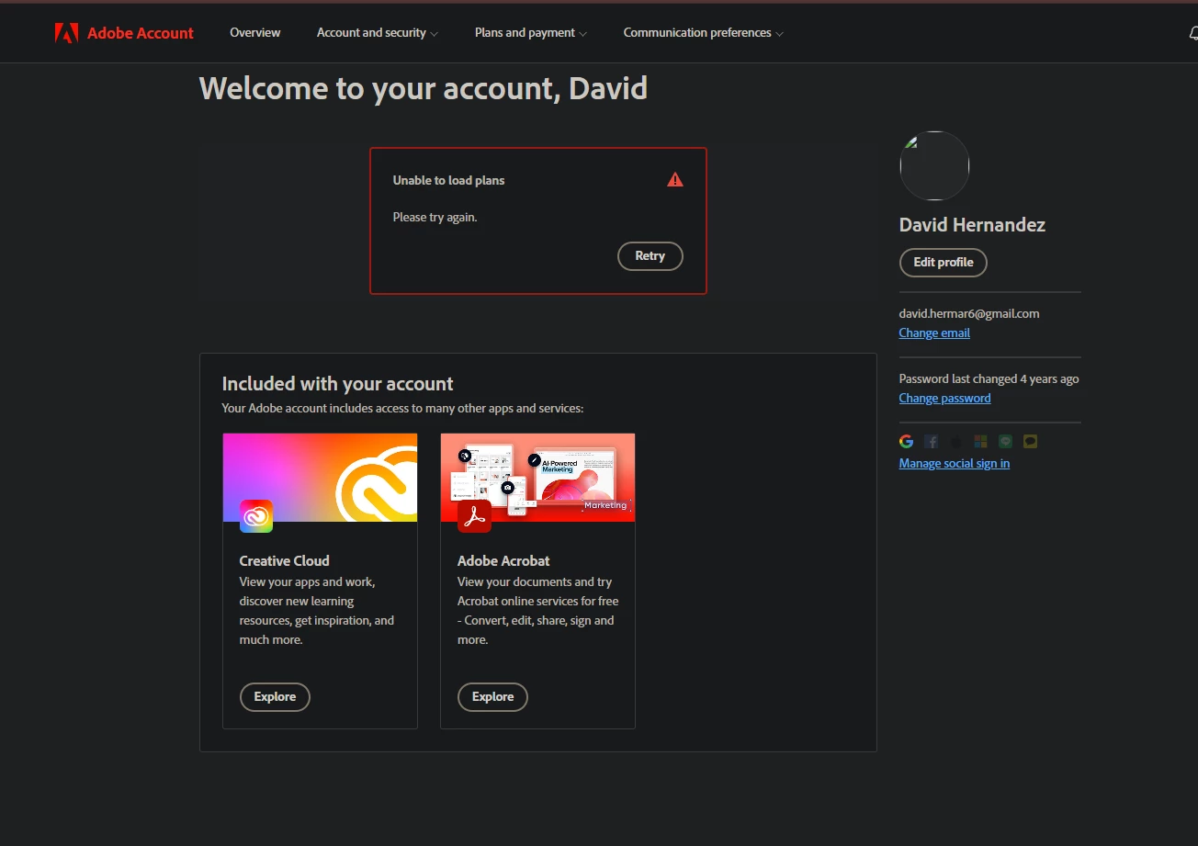Viewport: 1198px width, 846px height.
Task: Click the green LINE social sign-in icon
Action: pyautogui.click(x=1006, y=441)
